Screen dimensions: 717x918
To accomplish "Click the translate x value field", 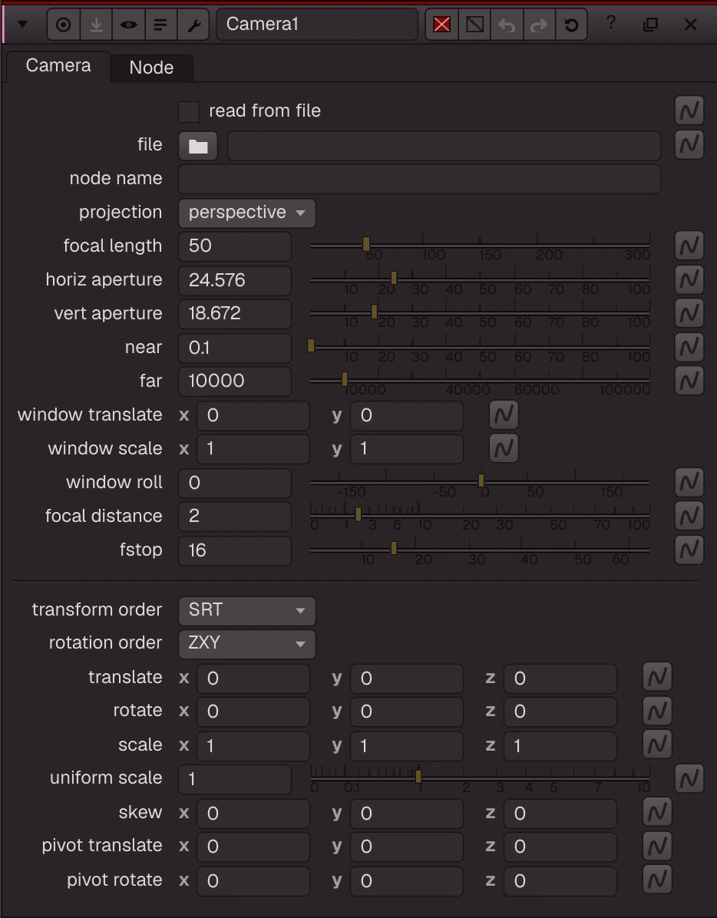I will coord(253,678).
